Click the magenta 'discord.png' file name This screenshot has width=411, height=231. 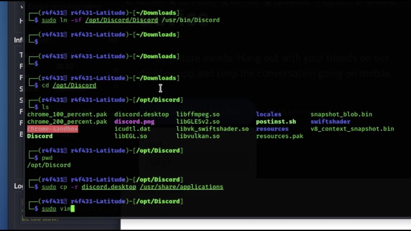(134, 122)
